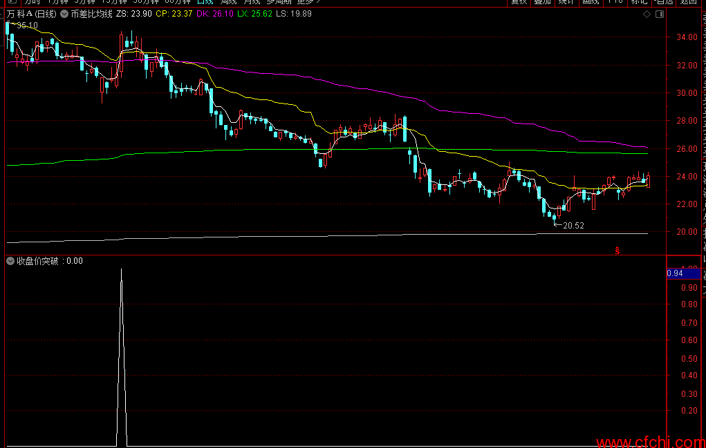Click the magenta DK: 26.10 value

click(215, 14)
